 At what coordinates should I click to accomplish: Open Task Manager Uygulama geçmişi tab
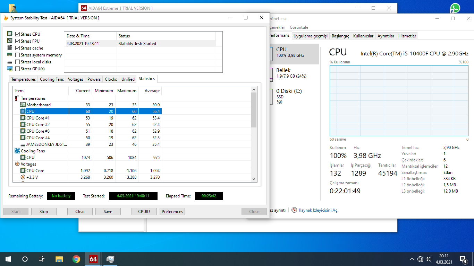click(x=311, y=36)
